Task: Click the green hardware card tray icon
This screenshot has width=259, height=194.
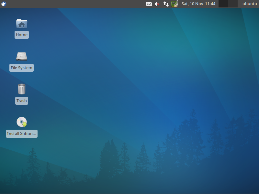Action: pyautogui.click(x=175, y=4)
